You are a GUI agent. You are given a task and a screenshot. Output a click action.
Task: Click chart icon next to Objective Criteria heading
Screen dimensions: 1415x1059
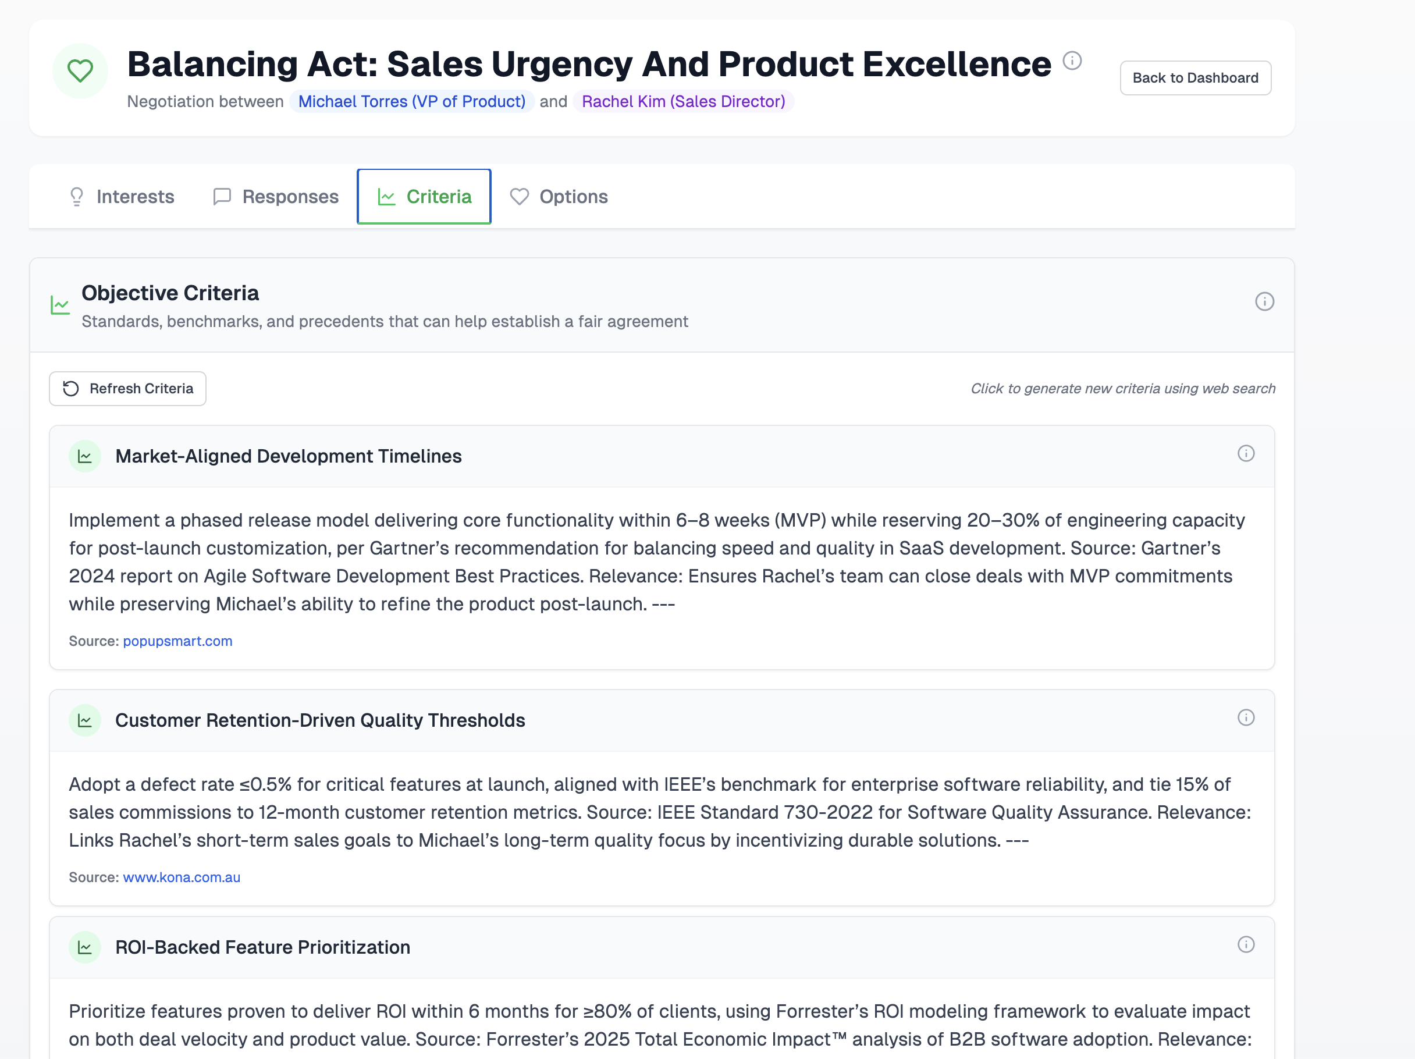click(60, 304)
